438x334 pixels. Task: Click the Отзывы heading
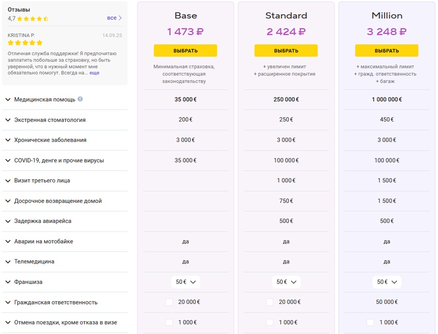19,10
